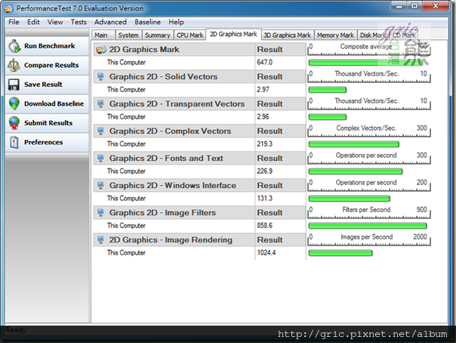Click the 131.3 Windows Interface result
Image resolution: width=456 pixels, height=343 pixels.
[265, 199]
